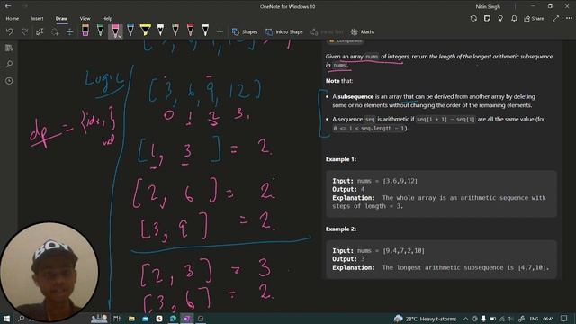Click the 'Example 2:' heading

[x=341, y=229]
